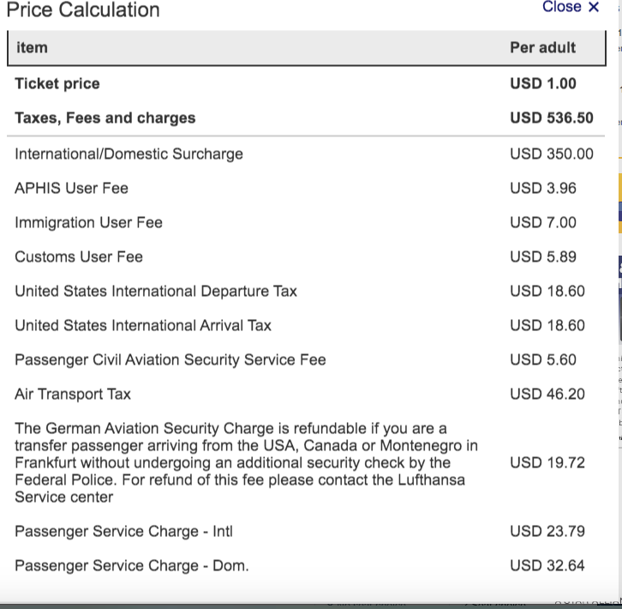This screenshot has height=609, width=622.
Task: Click United States International Arrival Tax
Action: pos(143,325)
